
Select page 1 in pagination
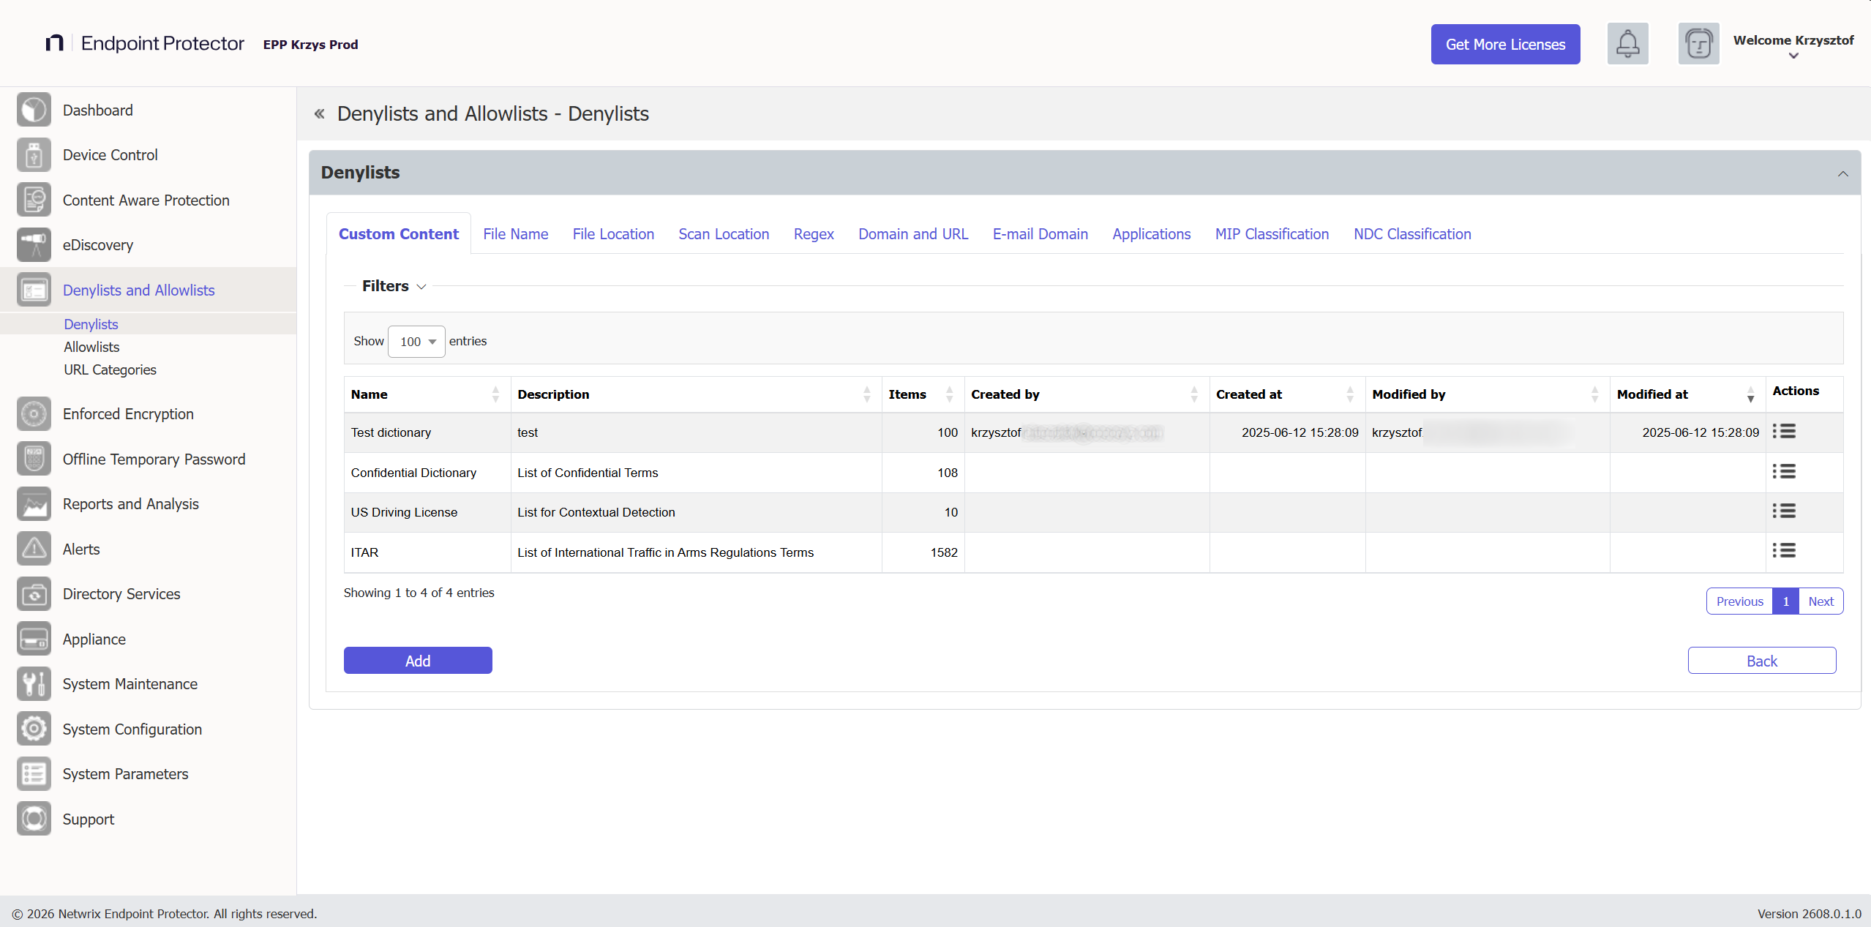pos(1785,601)
